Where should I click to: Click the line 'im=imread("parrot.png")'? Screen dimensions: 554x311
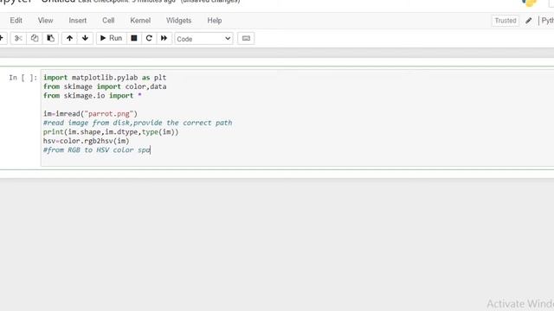coord(90,113)
